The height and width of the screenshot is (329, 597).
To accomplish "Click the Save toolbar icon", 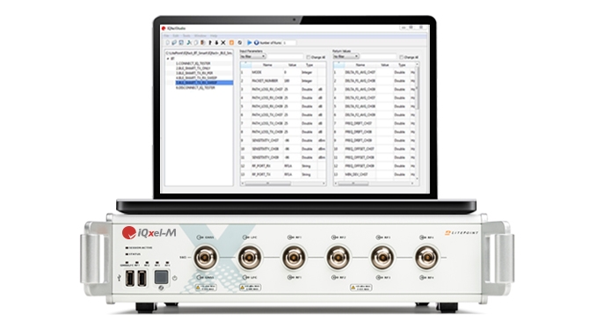I will [181, 42].
